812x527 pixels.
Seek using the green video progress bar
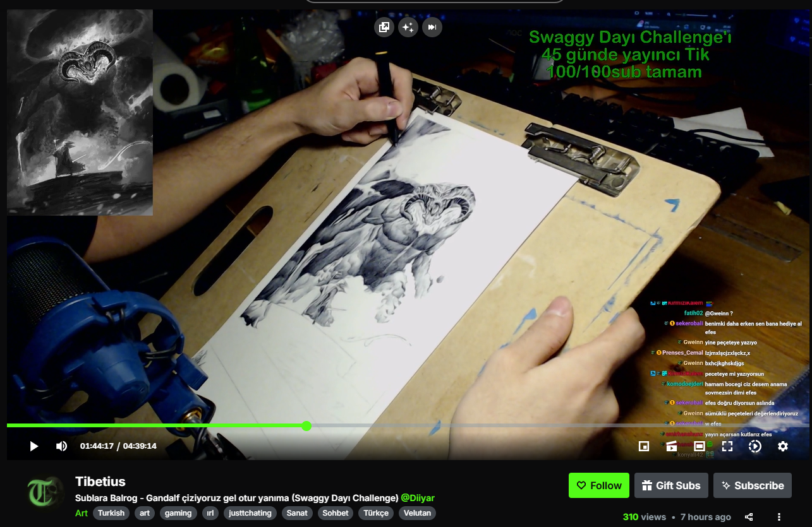point(408,426)
